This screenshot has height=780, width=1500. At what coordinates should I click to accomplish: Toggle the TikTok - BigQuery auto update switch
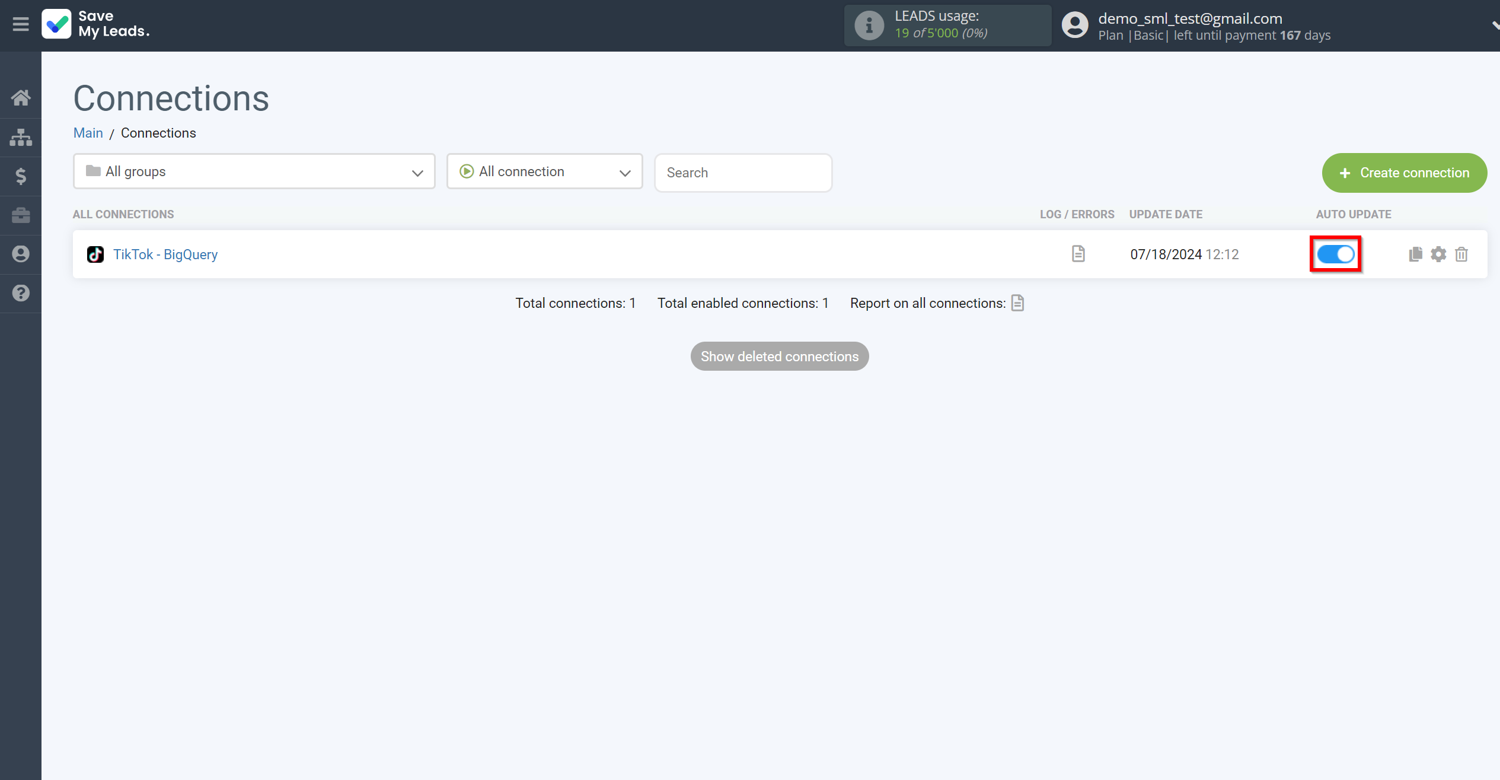[1335, 254]
